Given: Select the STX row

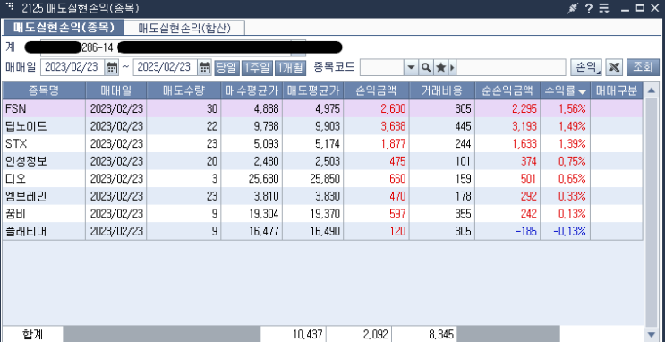Looking at the screenshot, I should coord(322,143).
